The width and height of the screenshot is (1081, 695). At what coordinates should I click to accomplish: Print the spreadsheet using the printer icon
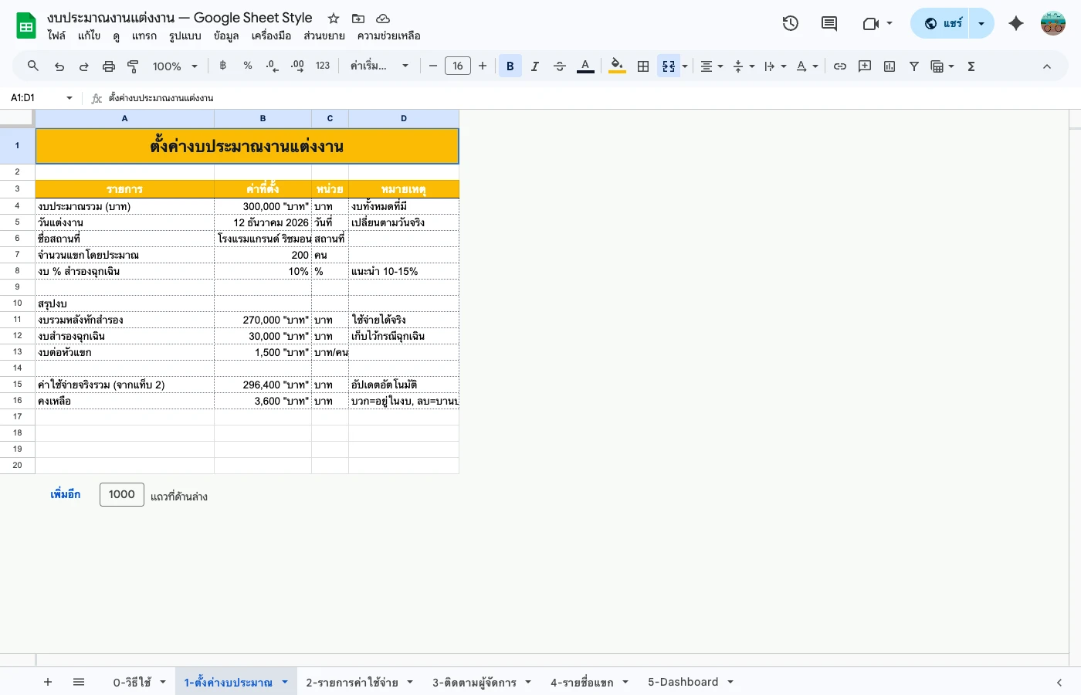(109, 66)
